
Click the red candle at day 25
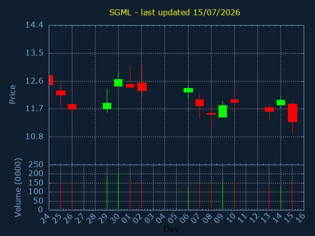point(61,93)
